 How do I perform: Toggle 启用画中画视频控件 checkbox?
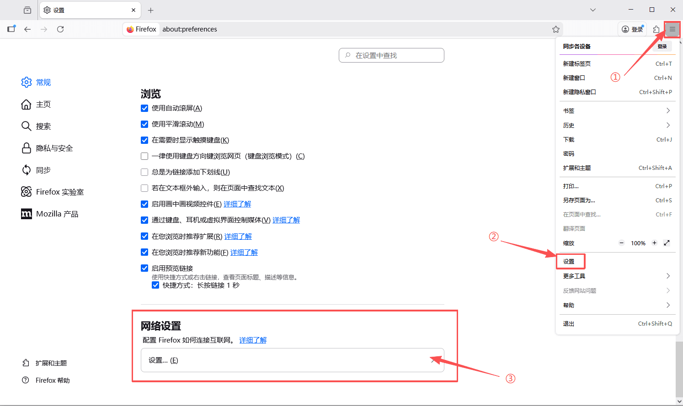click(x=144, y=204)
